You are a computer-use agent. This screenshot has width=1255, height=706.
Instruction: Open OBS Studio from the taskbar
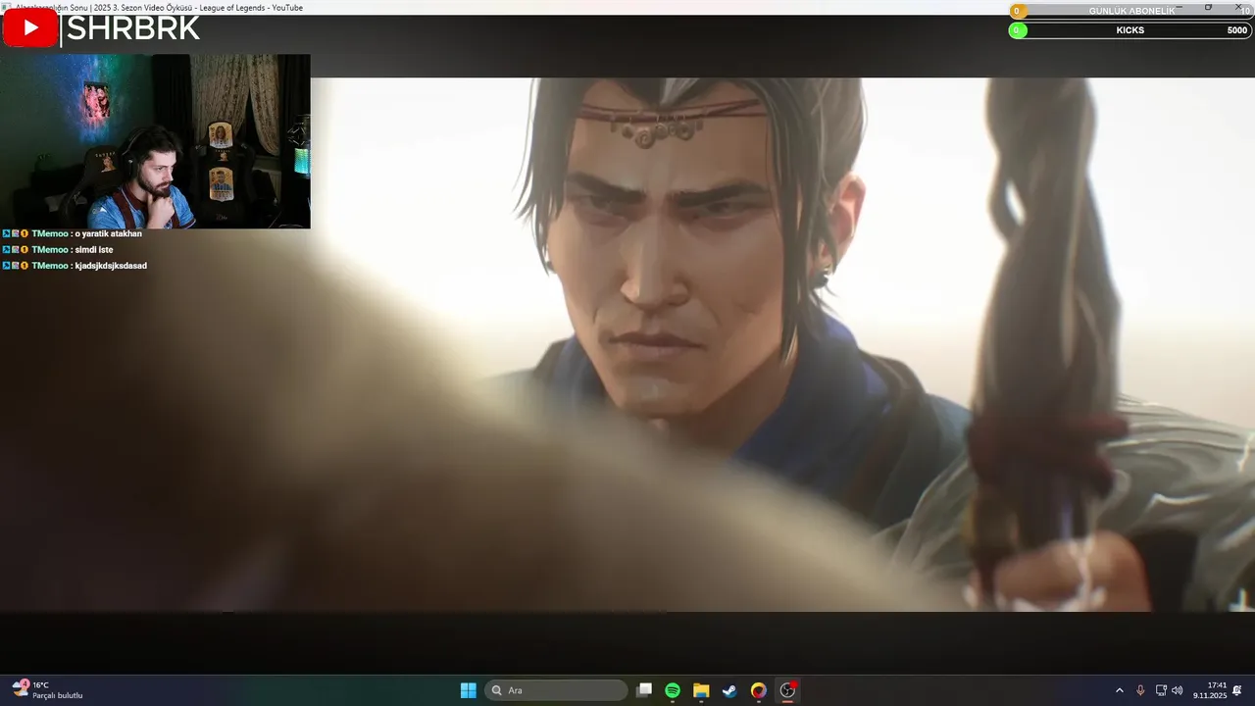(787, 690)
